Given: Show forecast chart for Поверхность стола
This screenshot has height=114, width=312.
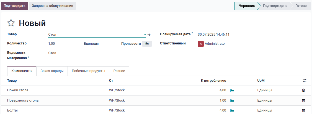Looking at the screenshot, I should [x=232, y=100].
